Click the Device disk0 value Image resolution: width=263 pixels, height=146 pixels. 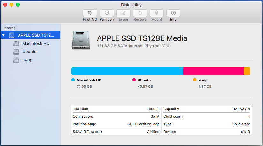tap(245, 132)
